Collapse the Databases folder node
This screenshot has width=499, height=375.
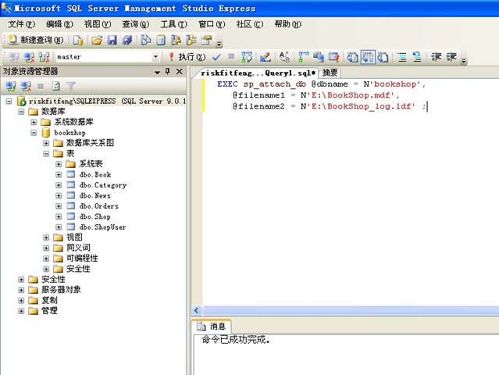coord(21,112)
